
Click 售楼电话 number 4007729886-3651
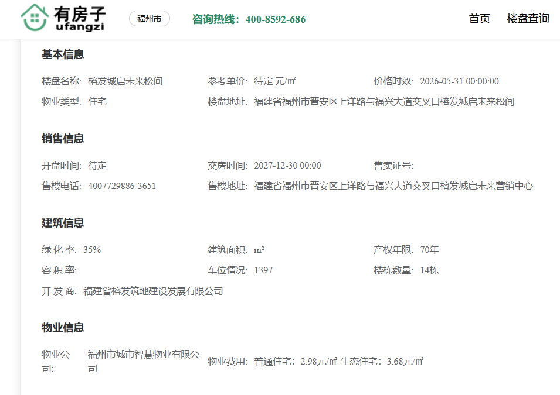click(x=122, y=186)
